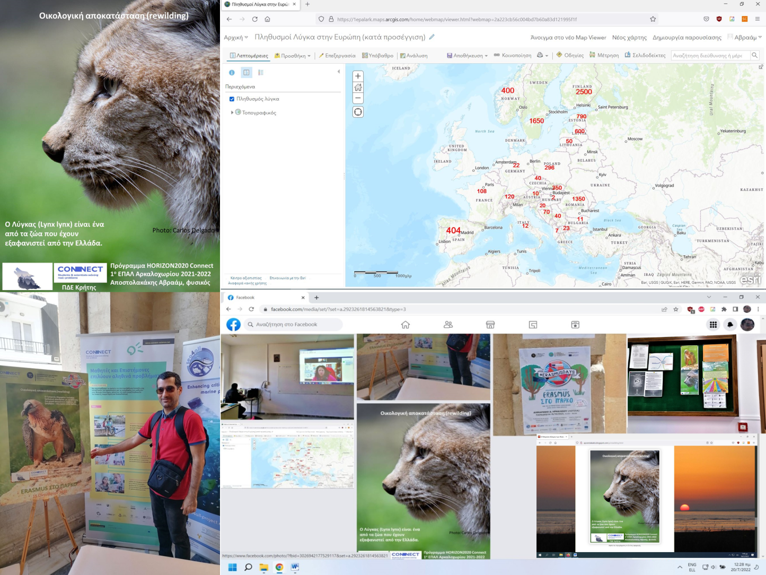Open the Chrome extensions puzzle icon

pyautogui.click(x=724, y=309)
